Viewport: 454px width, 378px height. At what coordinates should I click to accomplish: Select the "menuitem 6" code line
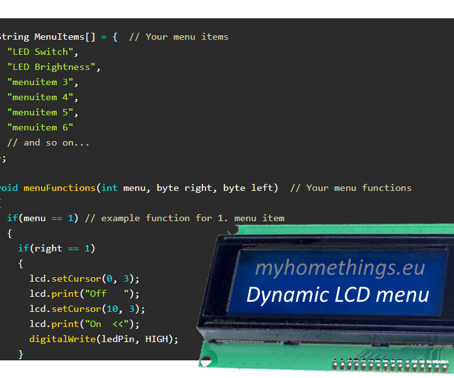tap(40, 127)
